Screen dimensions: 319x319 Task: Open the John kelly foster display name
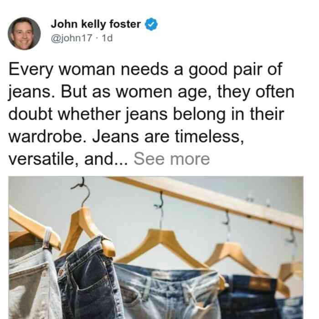pyautogui.click(x=96, y=24)
